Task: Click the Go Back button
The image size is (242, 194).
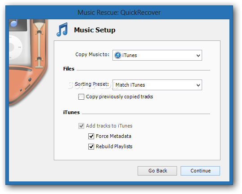Action: pyautogui.click(x=157, y=171)
